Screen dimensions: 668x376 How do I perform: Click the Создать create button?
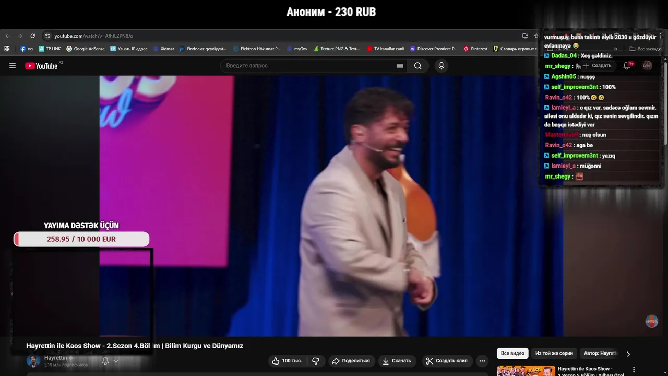[597, 66]
